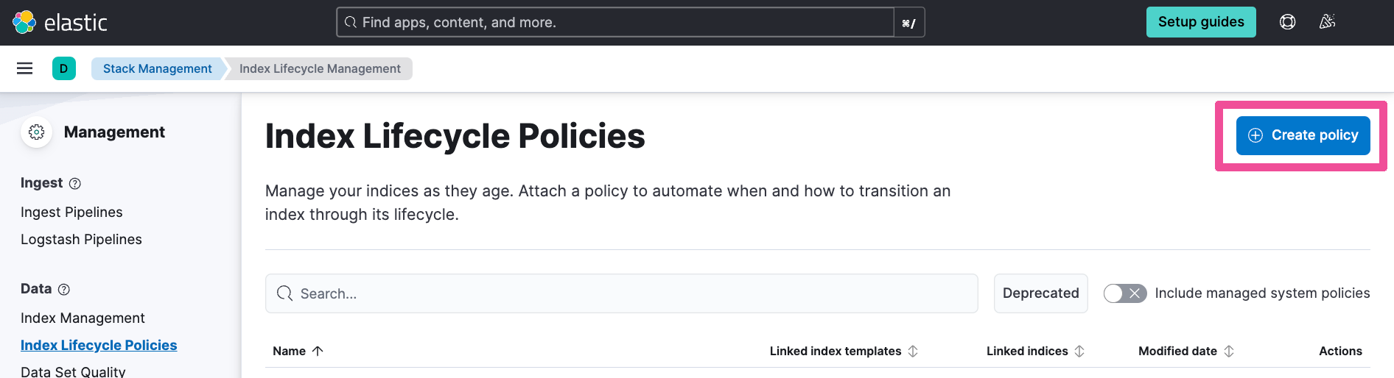The width and height of the screenshot is (1394, 378).
Task: Click the Management gear icon
Action: pos(37,132)
